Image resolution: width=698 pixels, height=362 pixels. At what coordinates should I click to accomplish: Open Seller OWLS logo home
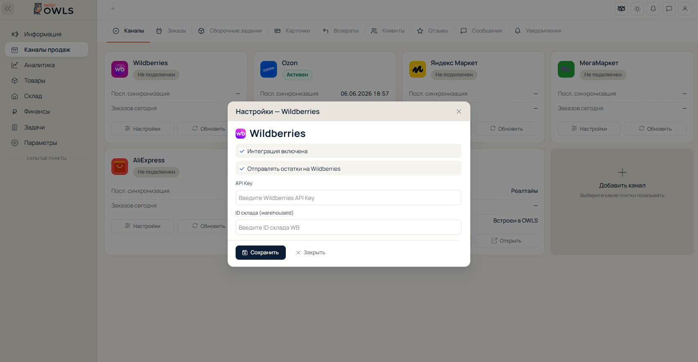pos(54,9)
